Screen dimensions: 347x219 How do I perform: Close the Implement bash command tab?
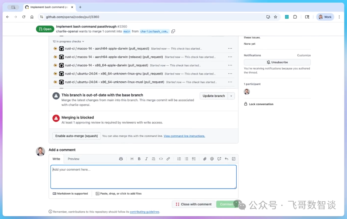point(72,7)
